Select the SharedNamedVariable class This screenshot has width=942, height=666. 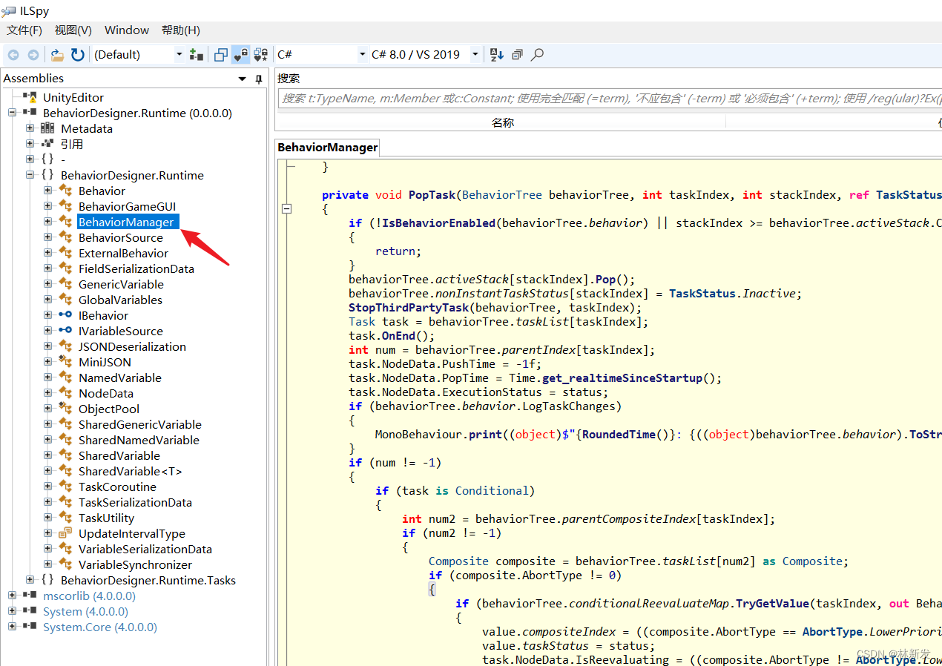pos(139,440)
